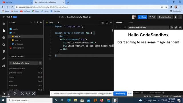Switch to the Tests tab

pyautogui.click(x=131, y=23)
